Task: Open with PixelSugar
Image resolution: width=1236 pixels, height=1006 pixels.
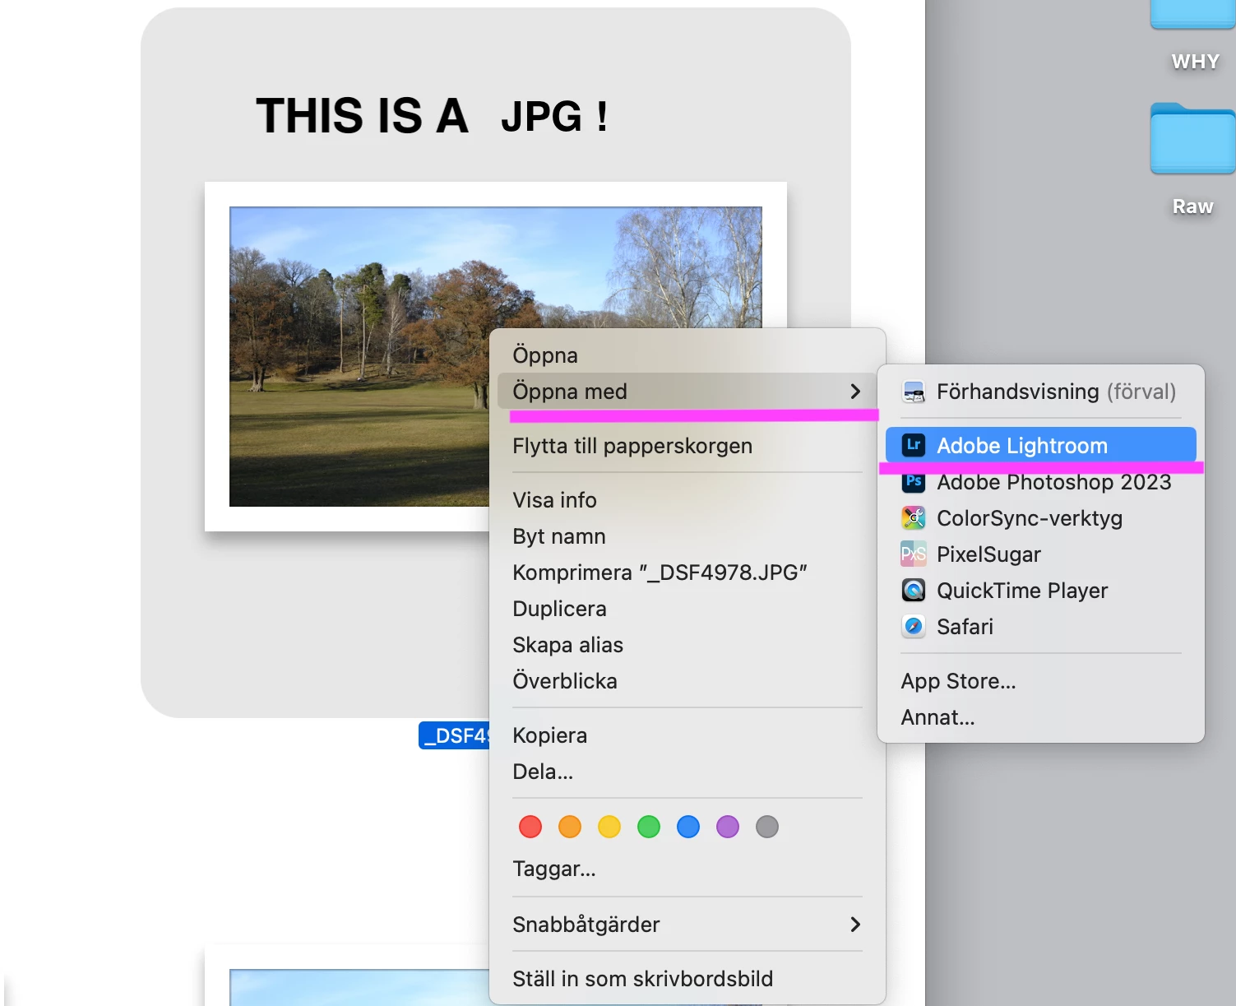Action: (1041, 554)
